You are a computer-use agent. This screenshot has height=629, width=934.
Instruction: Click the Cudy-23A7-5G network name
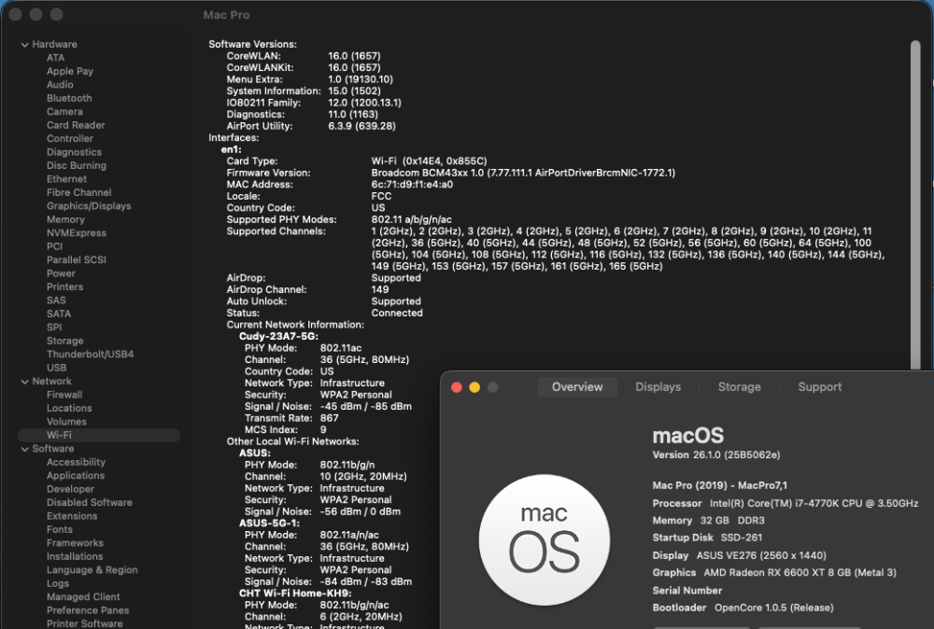click(x=278, y=336)
